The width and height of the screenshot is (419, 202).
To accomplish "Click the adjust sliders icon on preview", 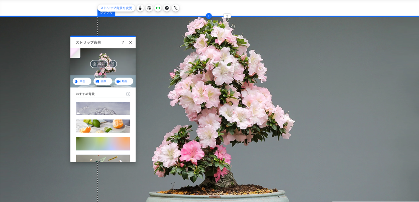I will coord(113,64).
